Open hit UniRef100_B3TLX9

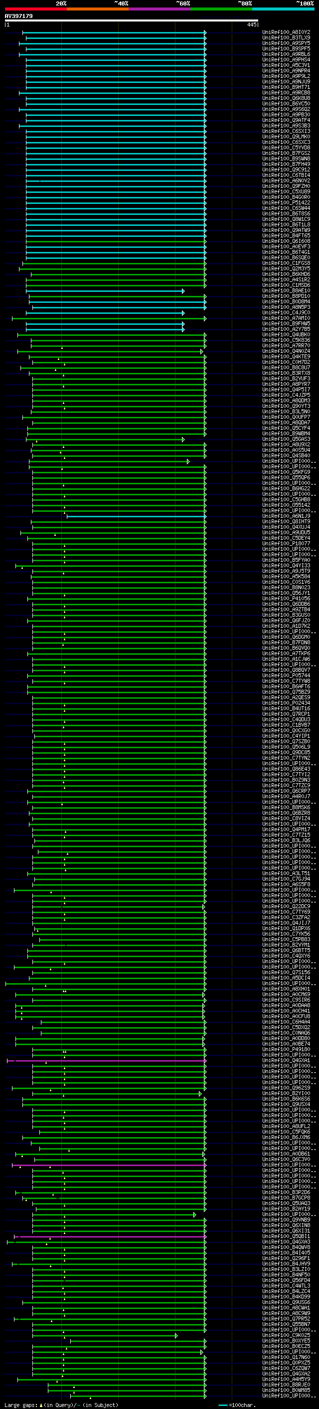click(x=286, y=38)
